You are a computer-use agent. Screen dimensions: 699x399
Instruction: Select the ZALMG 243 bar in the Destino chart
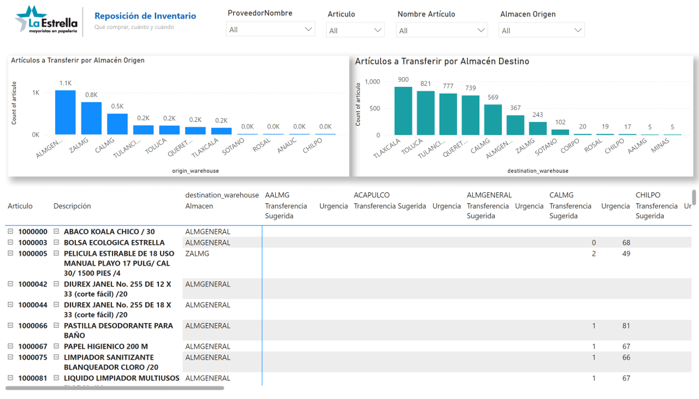pos(538,129)
